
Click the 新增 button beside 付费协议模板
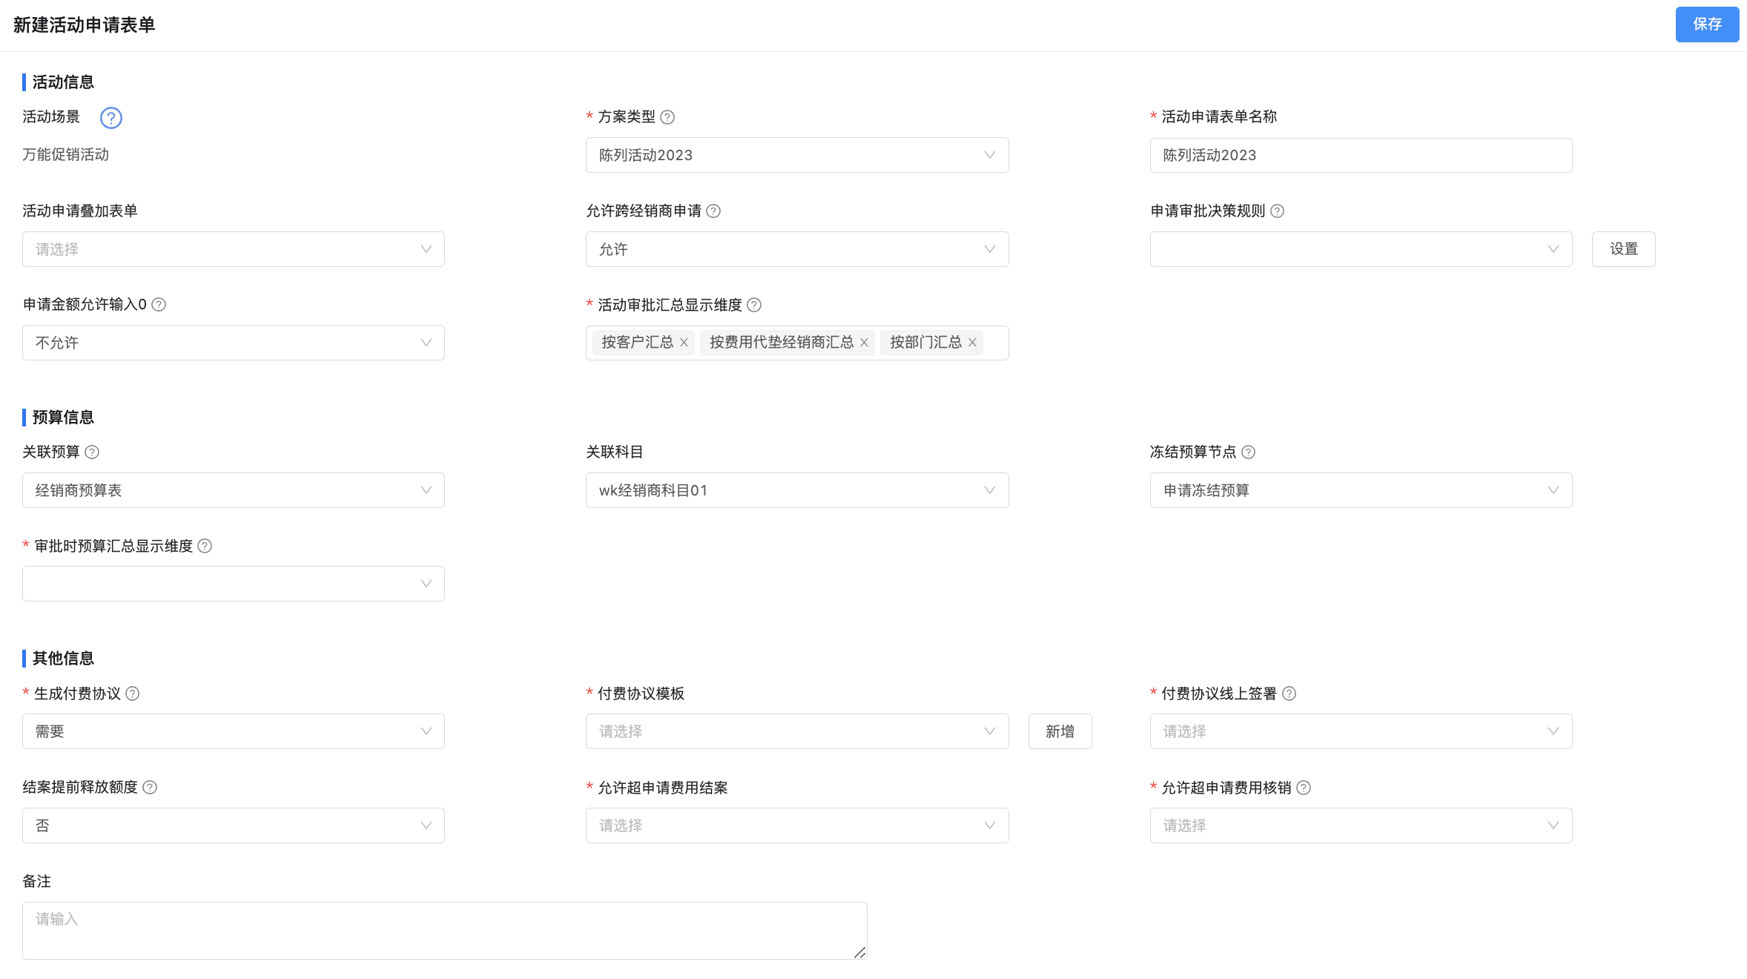click(1060, 731)
